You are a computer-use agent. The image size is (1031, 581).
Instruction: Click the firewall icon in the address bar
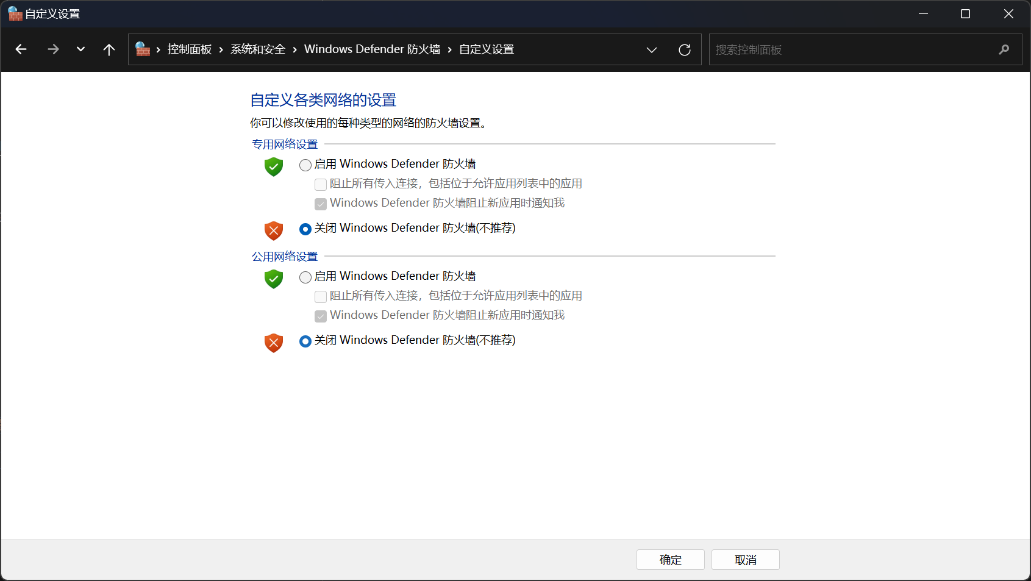(143, 49)
